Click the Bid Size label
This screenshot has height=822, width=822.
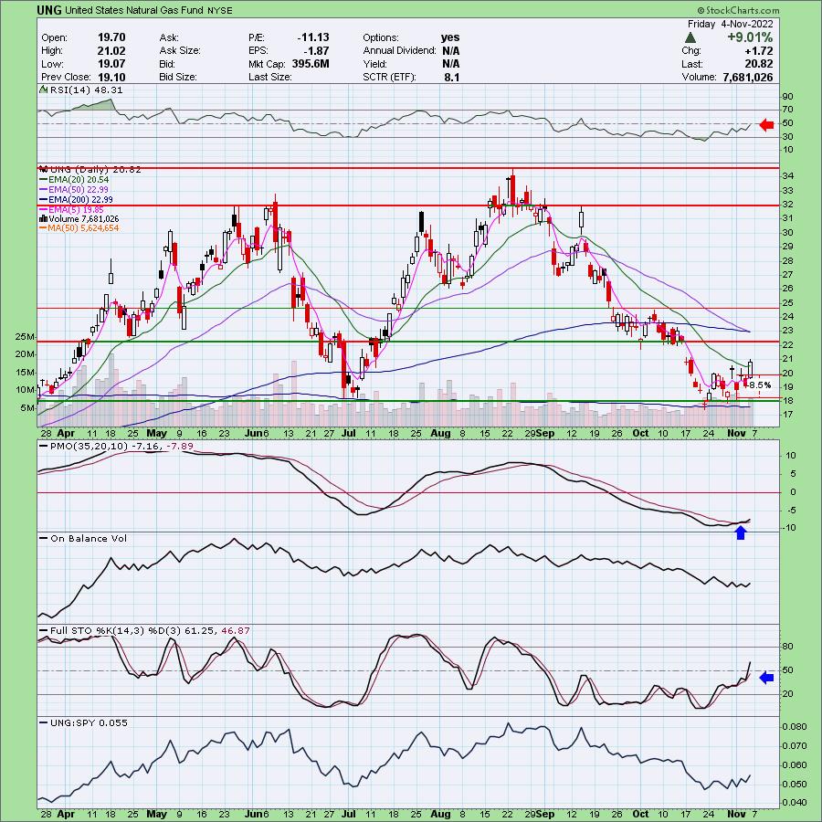[178, 77]
